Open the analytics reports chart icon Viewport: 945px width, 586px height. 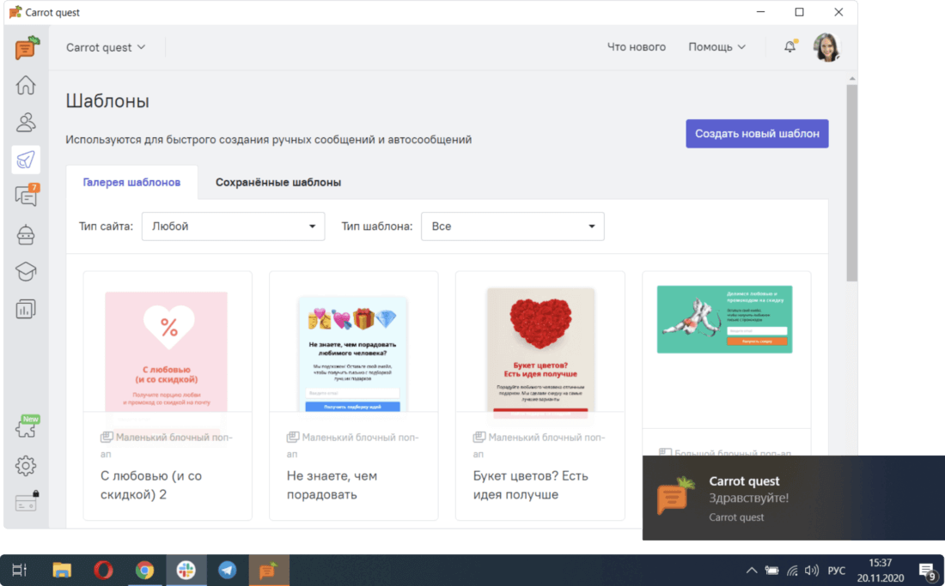[26, 309]
